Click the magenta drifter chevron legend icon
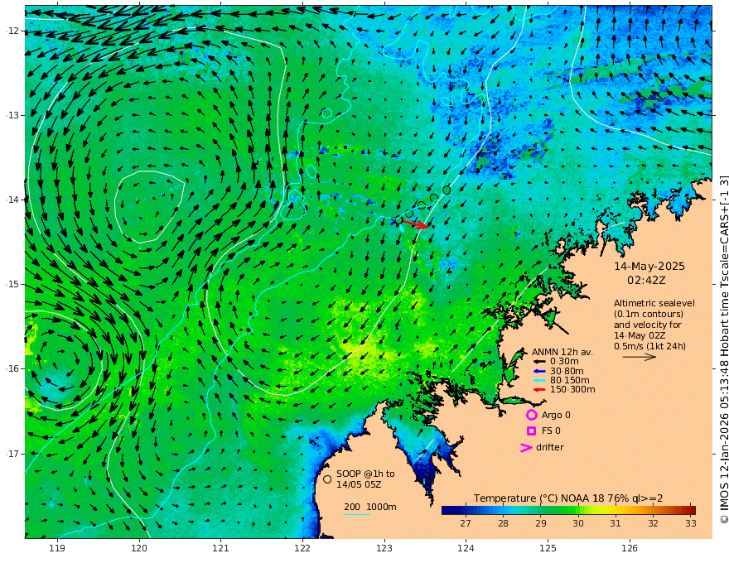The height and width of the screenshot is (563, 729). click(x=526, y=447)
